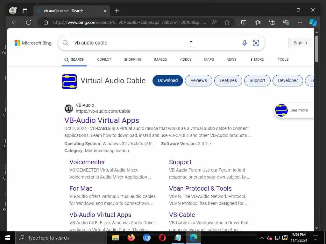Open the taskbar clock showing 3:34 PM
The image size is (326, 244).
[299, 238]
